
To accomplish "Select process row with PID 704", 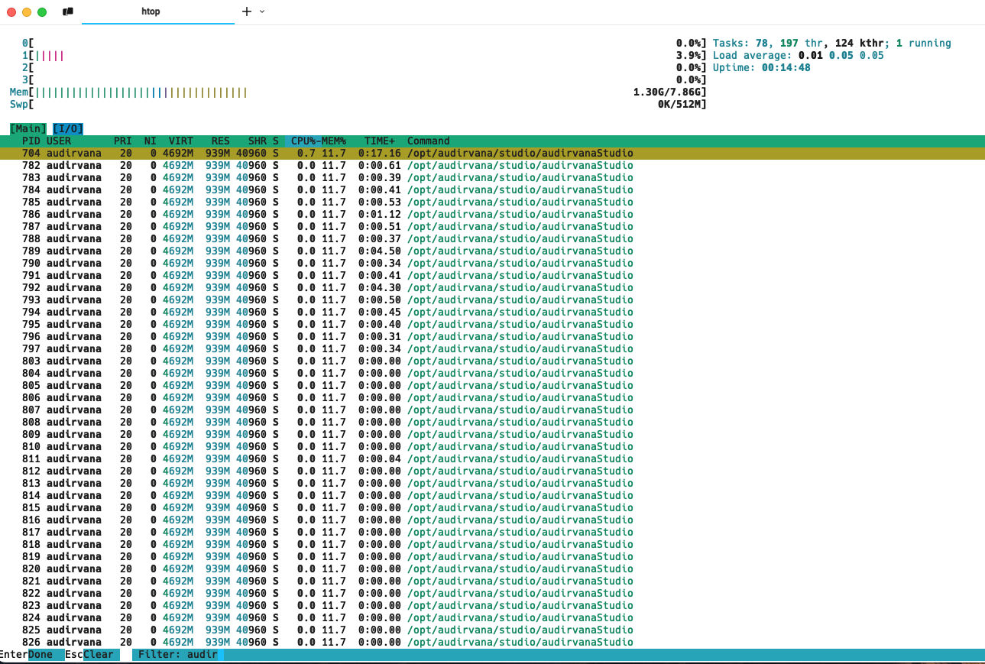I will tap(306, 153).
